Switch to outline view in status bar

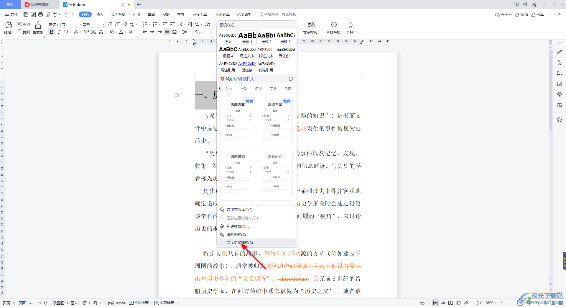click(x=443, y=303)
